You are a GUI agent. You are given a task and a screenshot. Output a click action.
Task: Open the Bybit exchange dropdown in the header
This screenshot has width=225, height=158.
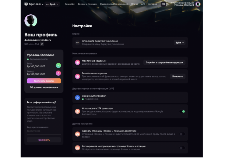[52, 4]
